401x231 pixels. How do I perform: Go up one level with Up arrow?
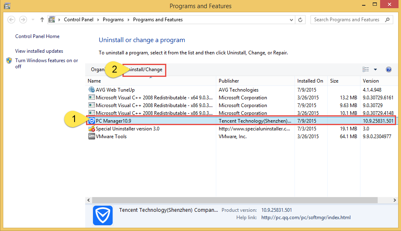click(x=42, y=20)
